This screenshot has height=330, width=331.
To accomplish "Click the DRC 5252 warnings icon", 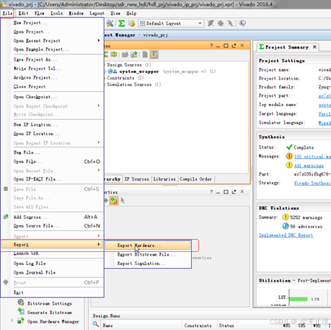I will point(286,217).
